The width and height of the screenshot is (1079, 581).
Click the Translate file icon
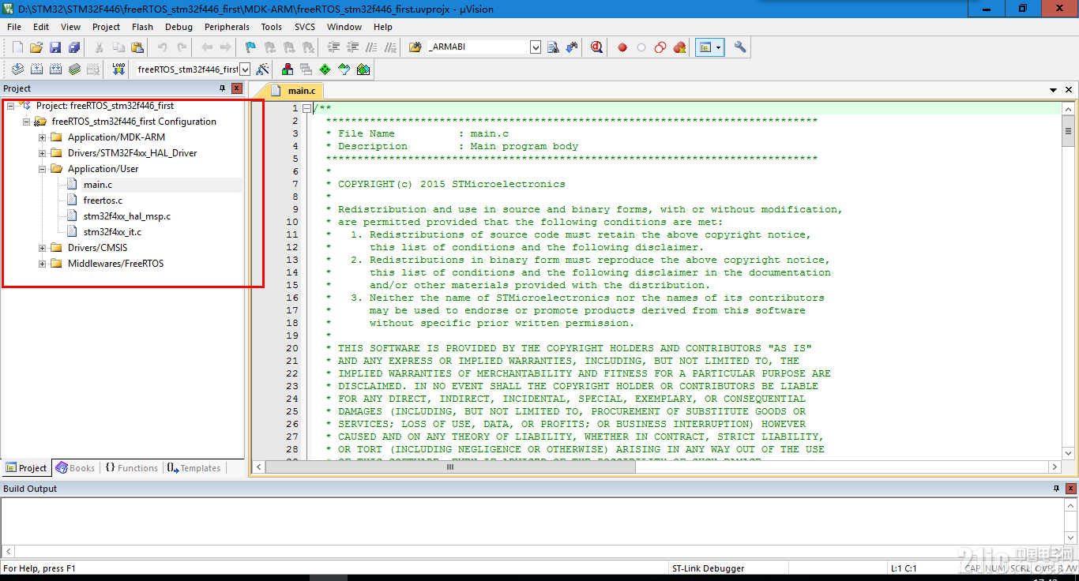[x=17, y=69]
